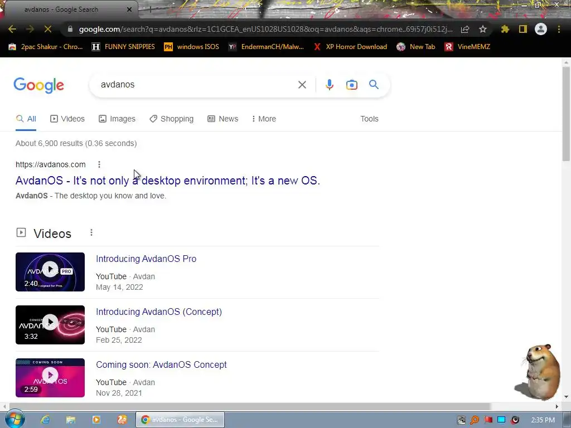
Task: Open Windows Media Player taskbar icon
Action: click(x=96, y=420)
